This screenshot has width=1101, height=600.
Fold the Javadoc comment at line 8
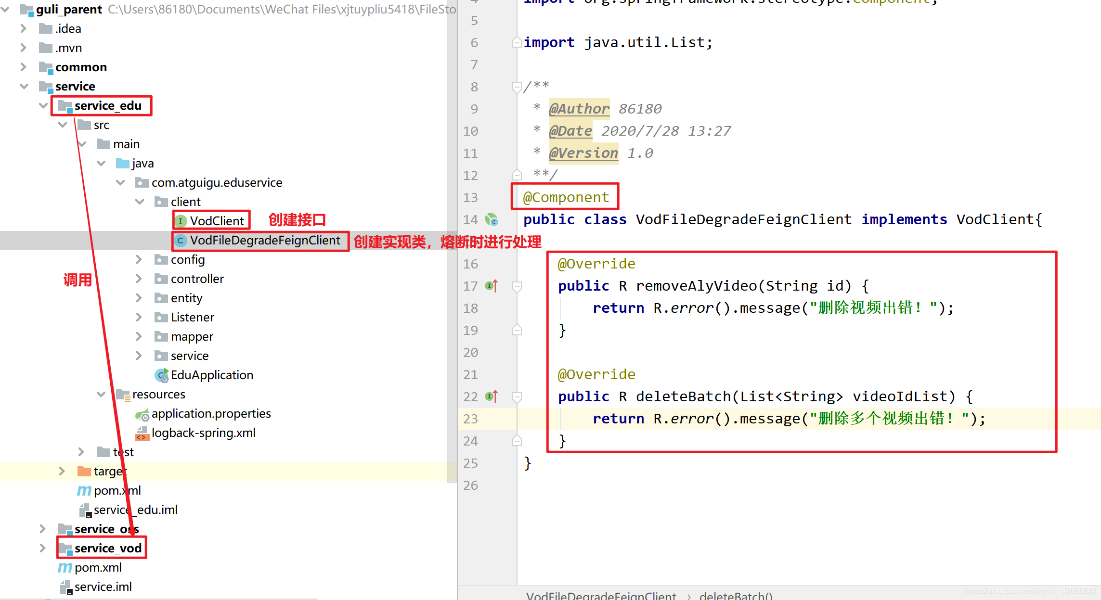[x=517, y=87]
